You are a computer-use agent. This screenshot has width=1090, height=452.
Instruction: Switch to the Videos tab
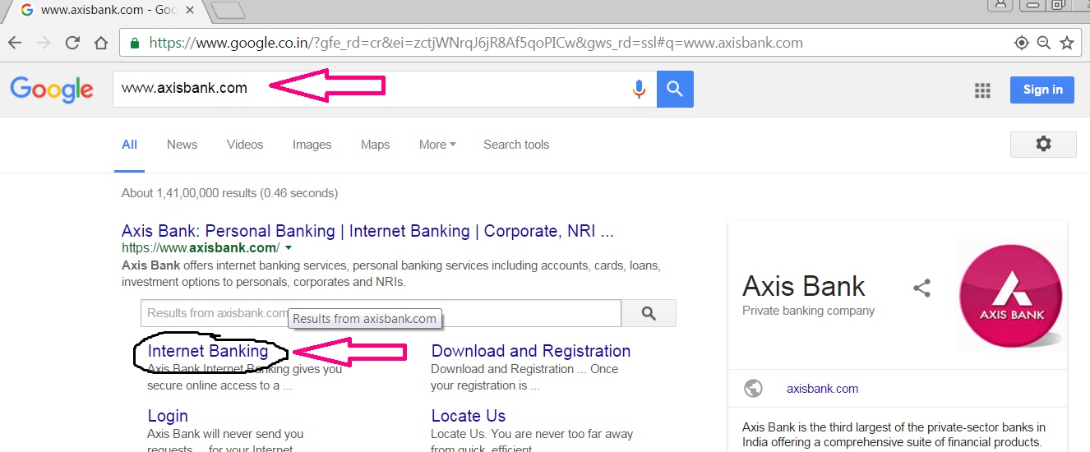[x=245, y=145]
